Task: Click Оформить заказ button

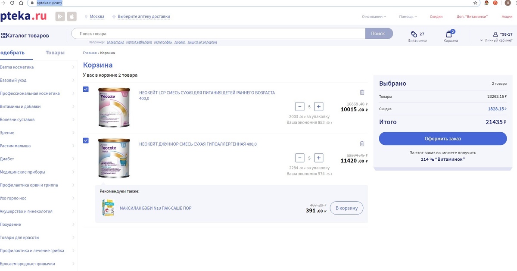Action: (x=443, y=139)
